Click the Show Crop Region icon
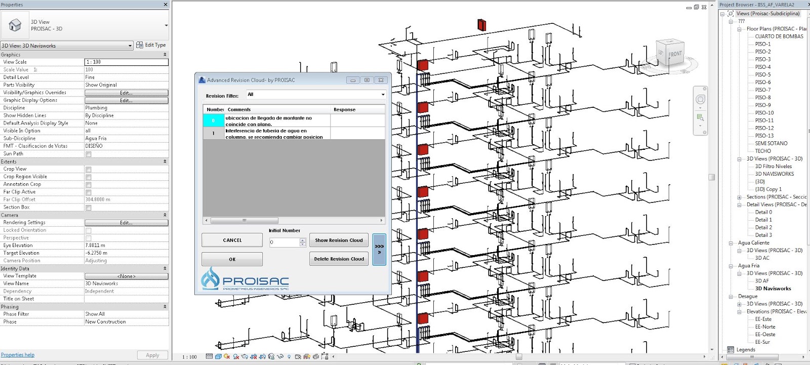This screenshot has height=365, width=810. click(x=262, y=356)
